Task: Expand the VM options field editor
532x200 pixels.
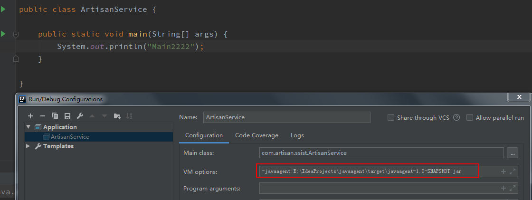Action: coord(513,171)
